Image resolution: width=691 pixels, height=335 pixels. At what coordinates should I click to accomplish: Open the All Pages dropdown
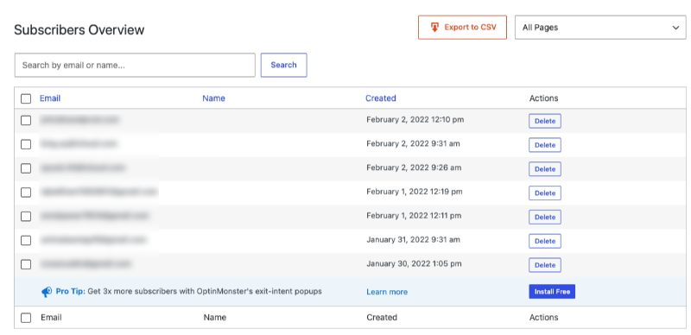click(600, 28)
